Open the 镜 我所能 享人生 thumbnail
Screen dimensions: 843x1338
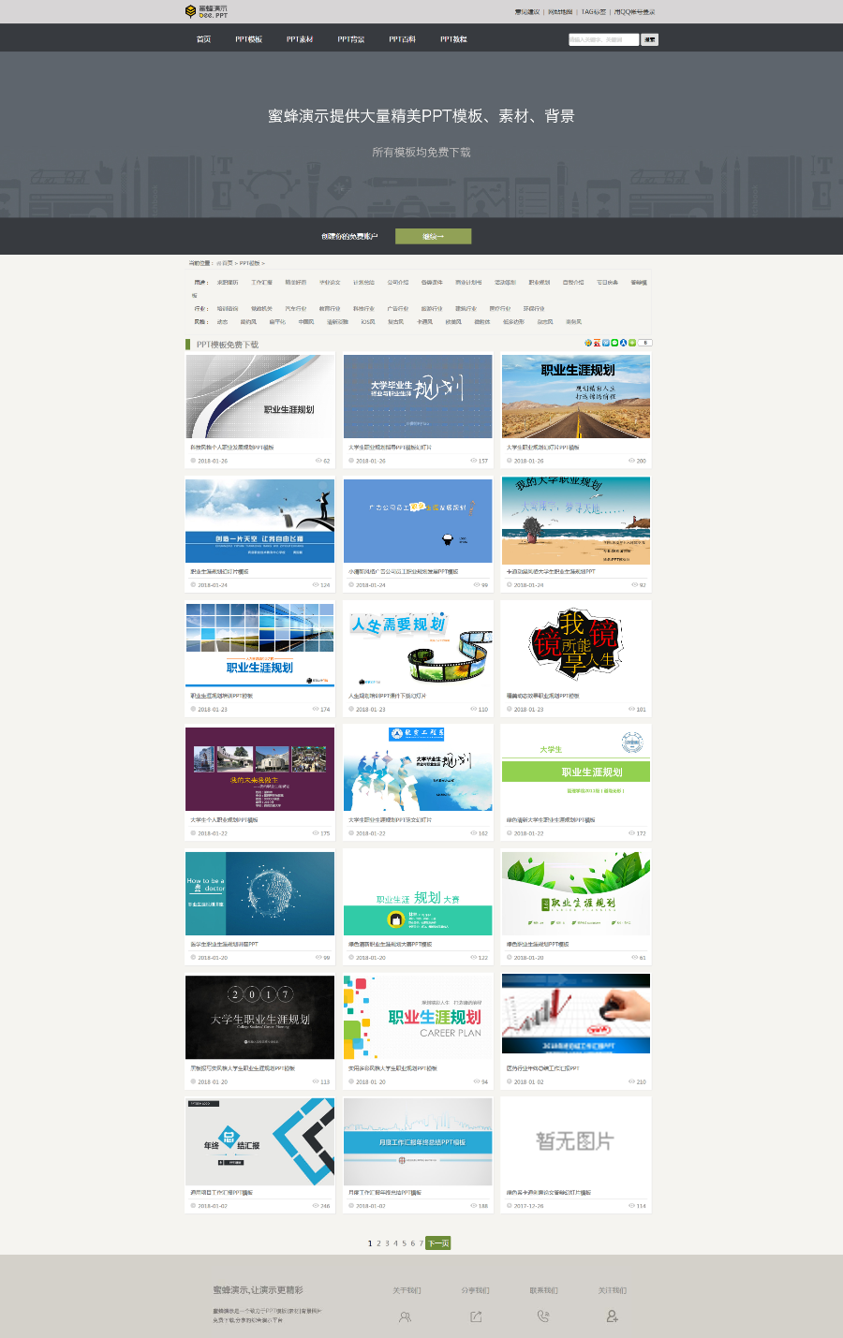pyautogui.click(x=576, y=644)
